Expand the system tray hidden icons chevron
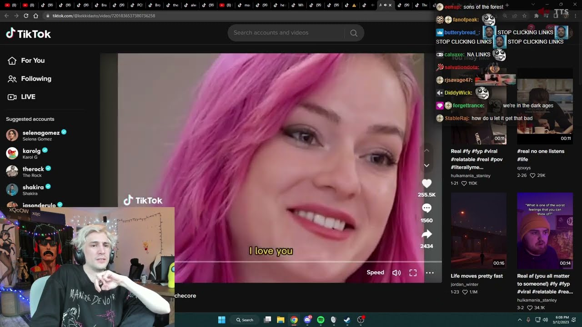Screen dimensions: 582x327 coord(520,320)
